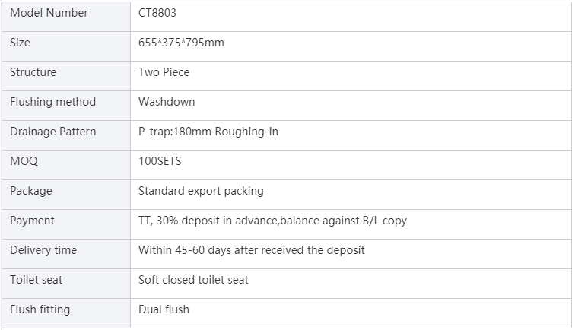Select Soft closed toilet seat text
The image size is (572, 330).
tap(193, 280)
